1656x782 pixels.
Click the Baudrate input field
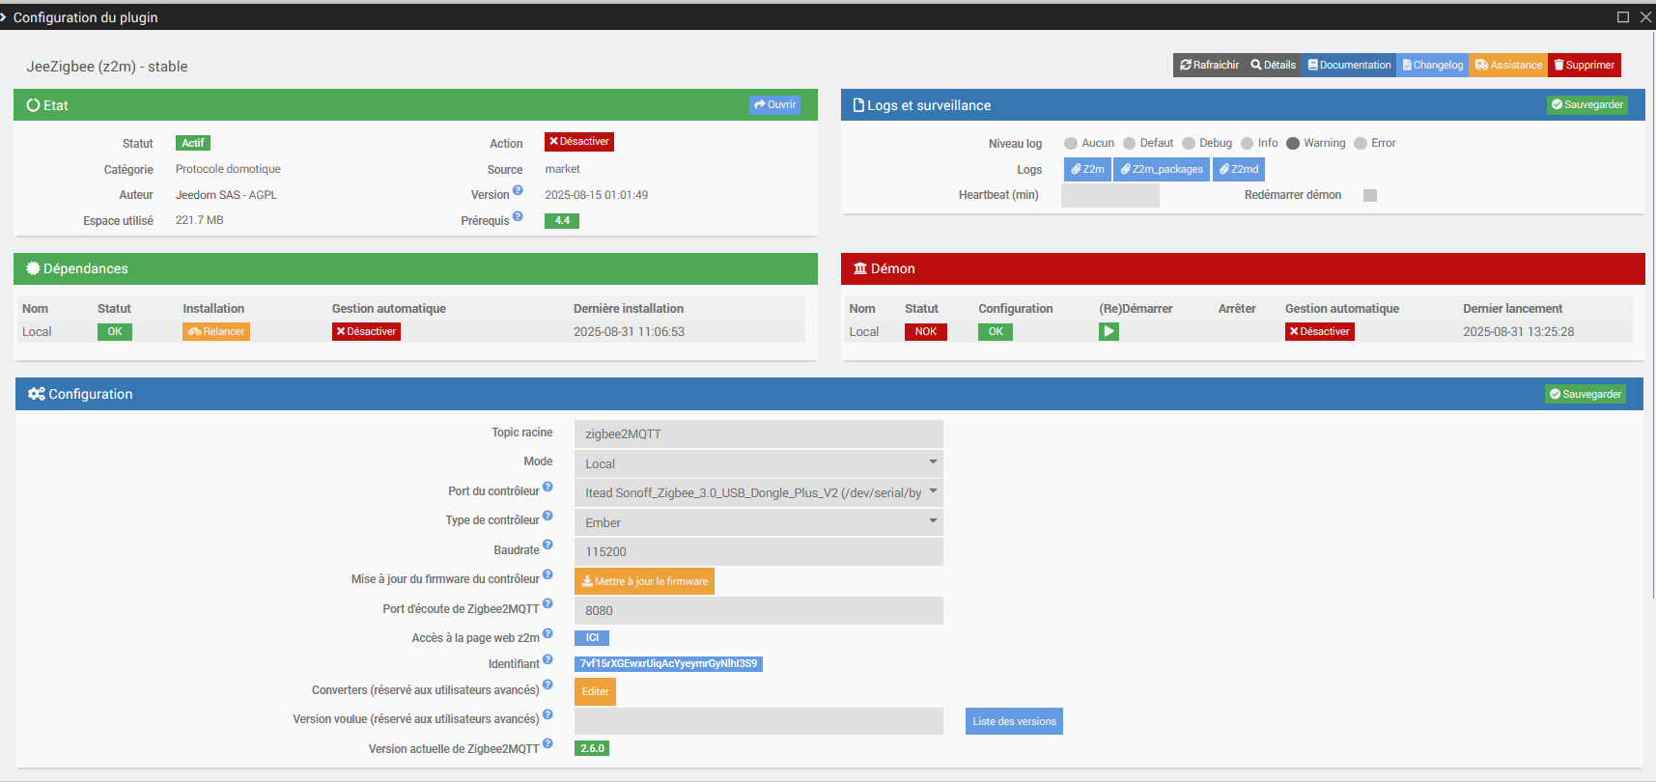759,551
